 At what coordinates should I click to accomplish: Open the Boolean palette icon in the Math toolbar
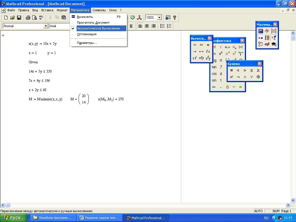[x=273, y=38]
